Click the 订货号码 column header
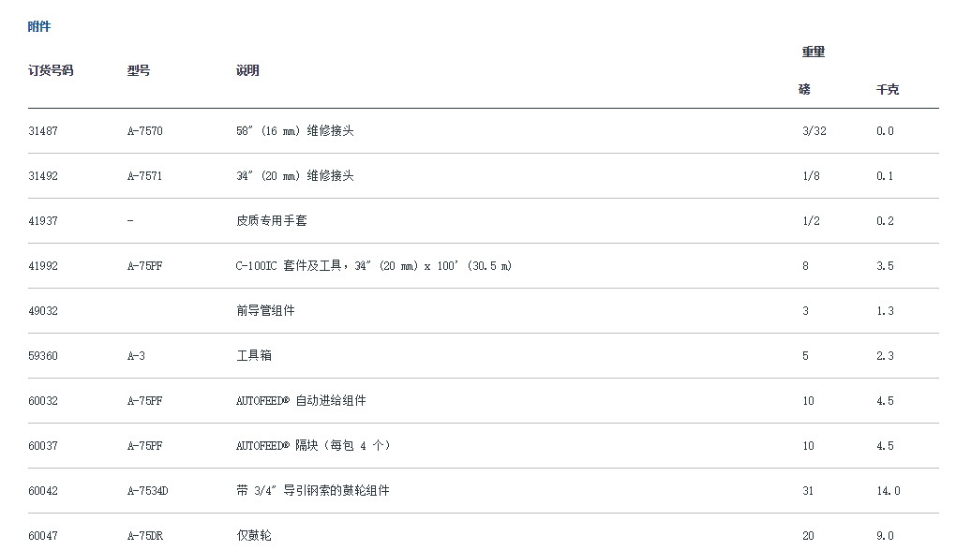 coord(51,71)
